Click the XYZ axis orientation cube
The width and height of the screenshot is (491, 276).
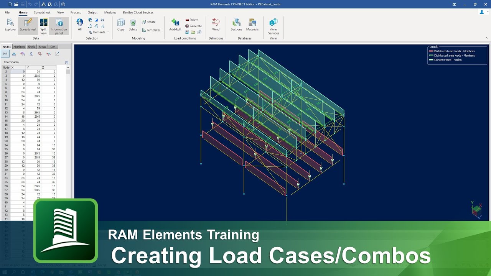pyautogui.click(x=476, y=210)
